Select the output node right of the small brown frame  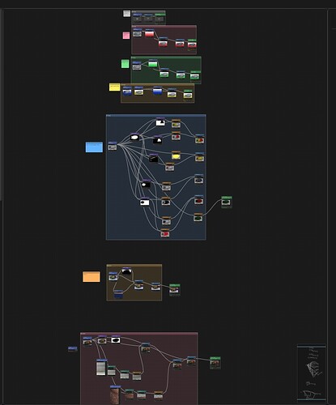[x=174, y=289]
